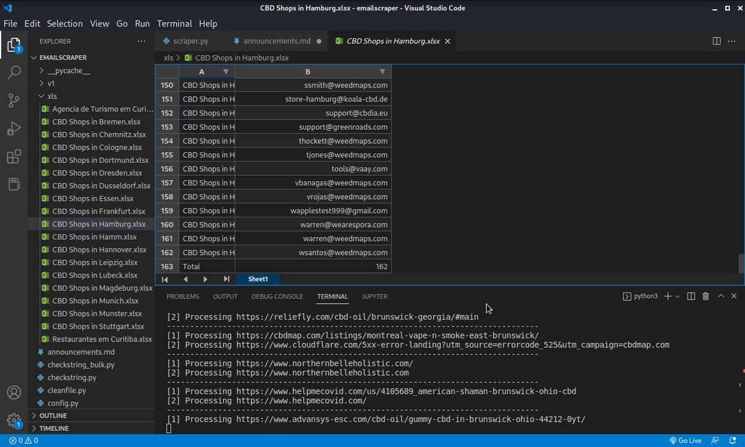745x447 pixels.
Task: Open Search in the Activity Bar
Action: click(14, 73)
